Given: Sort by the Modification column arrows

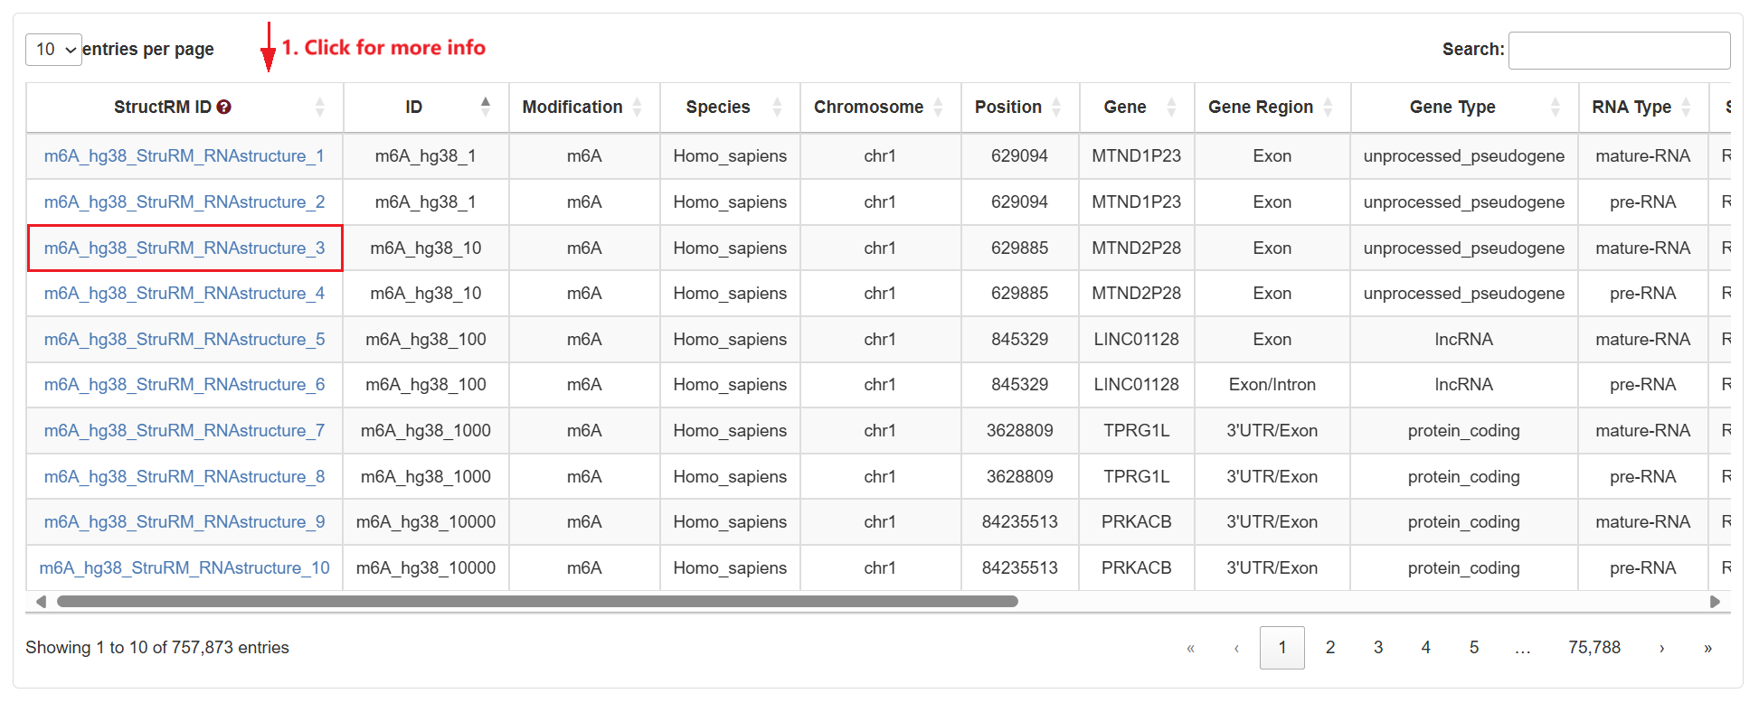Looking at the screenshot, I should click(x=638, y=107).
